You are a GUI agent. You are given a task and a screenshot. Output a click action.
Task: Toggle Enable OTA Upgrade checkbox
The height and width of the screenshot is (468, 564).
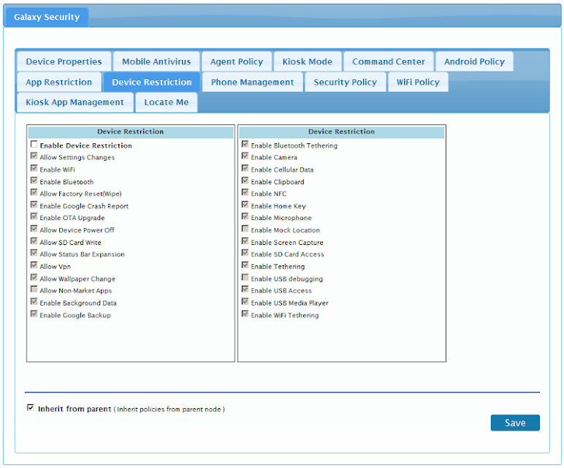point(34,216)
